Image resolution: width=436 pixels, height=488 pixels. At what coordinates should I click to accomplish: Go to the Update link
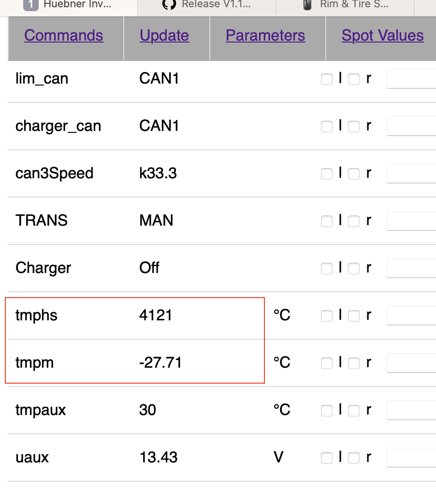(x=164, y=36)
